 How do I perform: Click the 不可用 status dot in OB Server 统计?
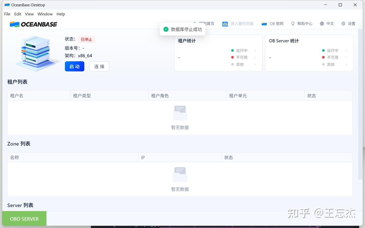click(323, 57)
